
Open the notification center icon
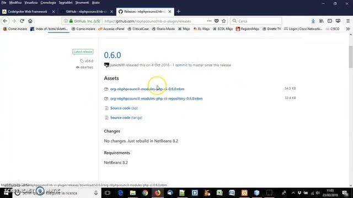point(345,193)
